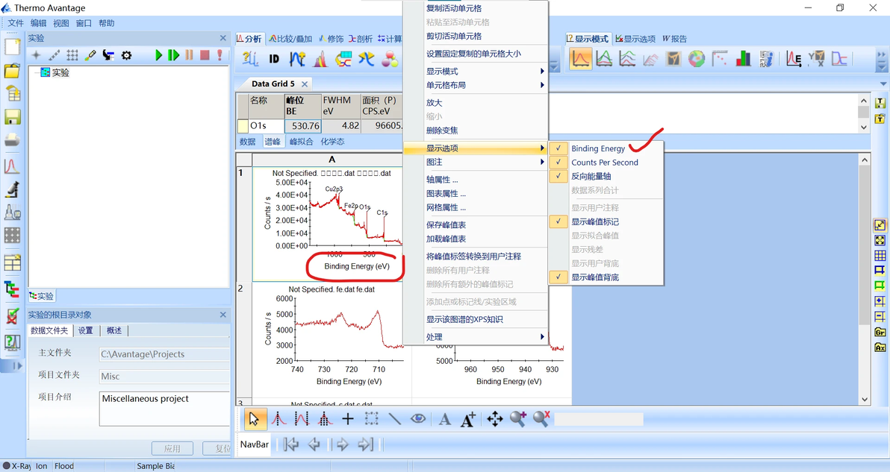The image size is (890, 472).
Task: Click the single peak marker tool
Action: click(278, 419)
